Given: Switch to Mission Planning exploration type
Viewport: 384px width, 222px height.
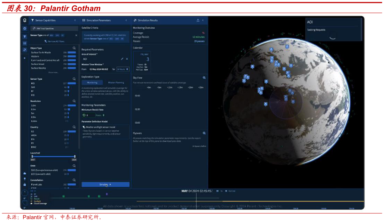Looking at the screenshot, I should point(116,83).
